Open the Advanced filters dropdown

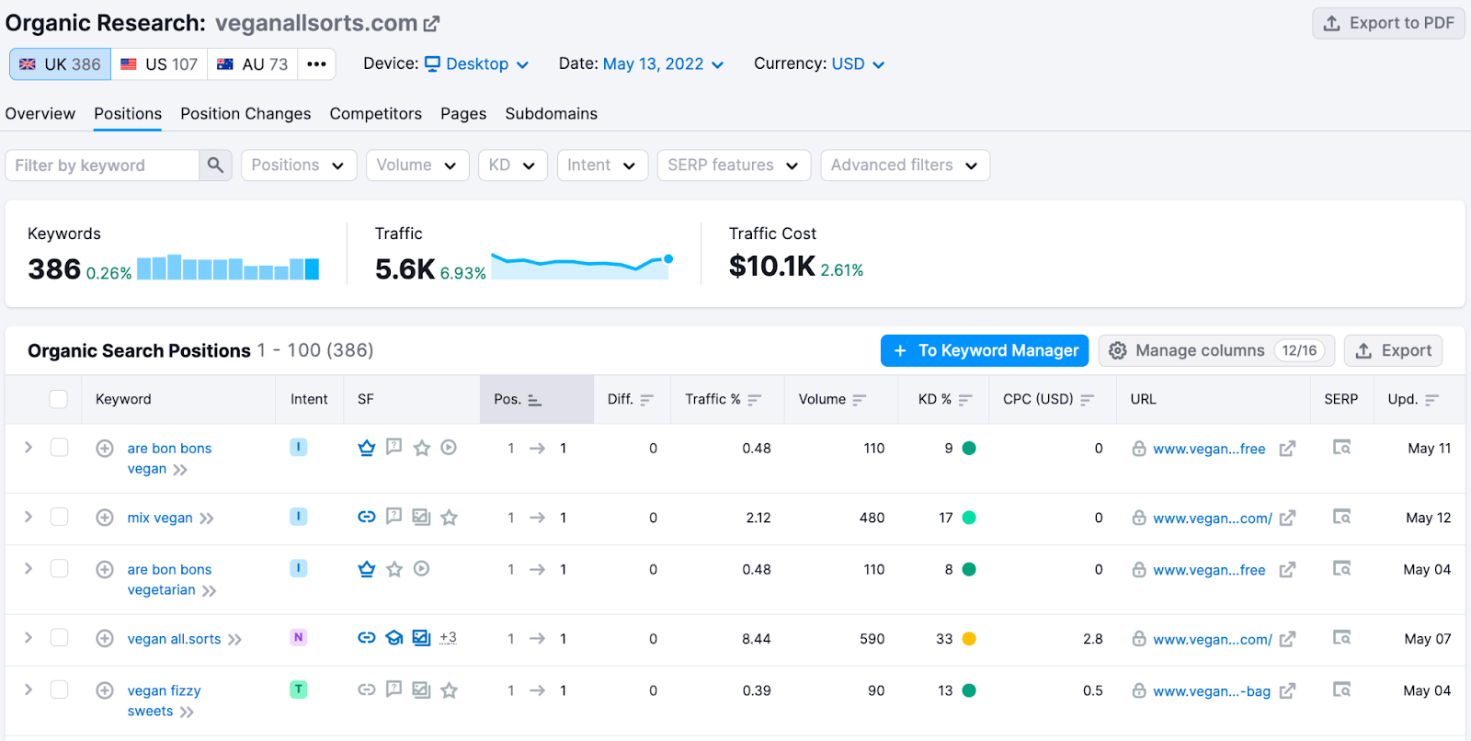point(905,165)
